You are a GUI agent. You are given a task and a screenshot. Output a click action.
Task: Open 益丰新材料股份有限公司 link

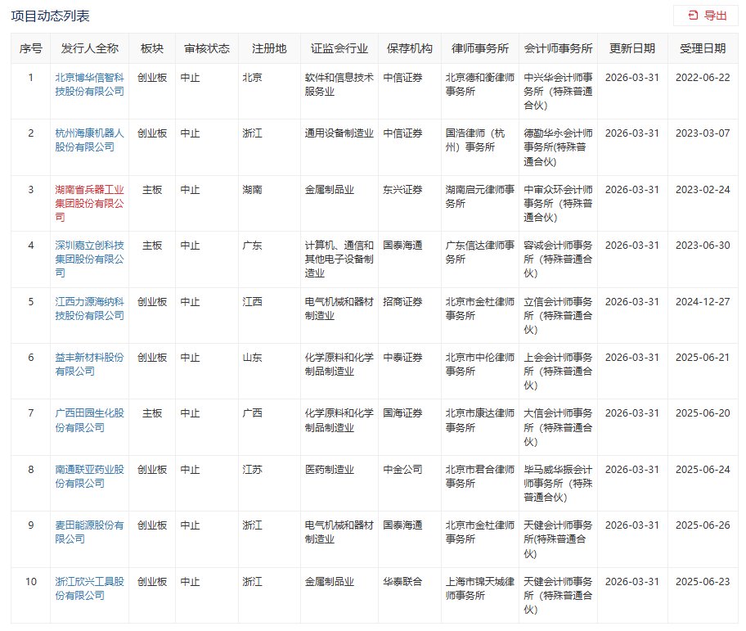(89, 364)
